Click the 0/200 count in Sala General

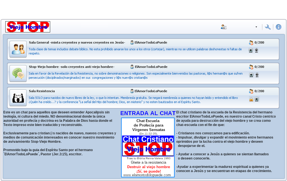pyautogui.click(x=259, y=42)
